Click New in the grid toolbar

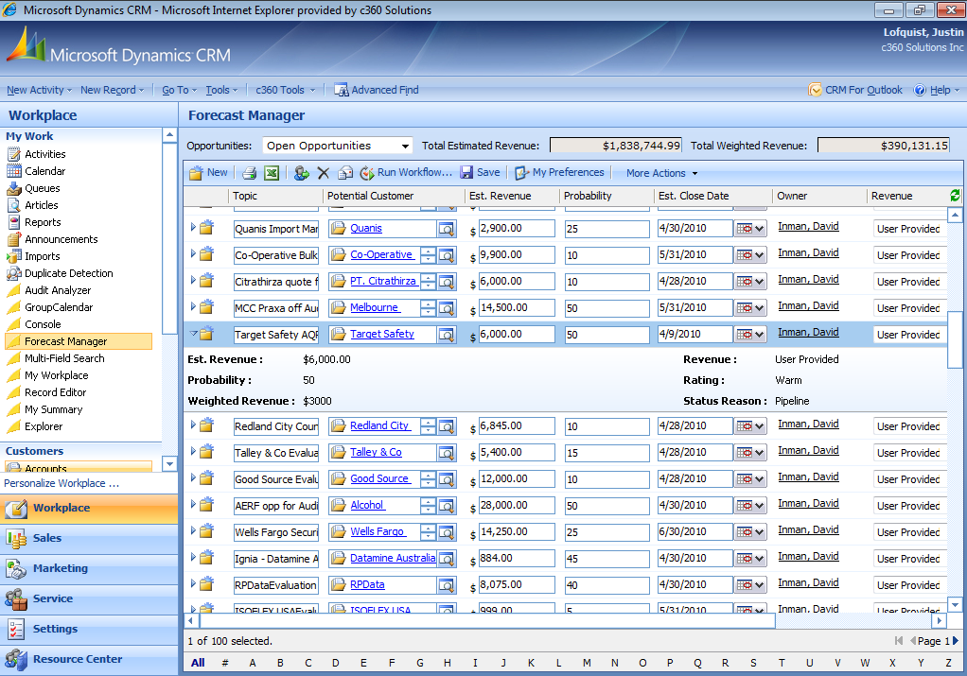(x=208, y=173)
